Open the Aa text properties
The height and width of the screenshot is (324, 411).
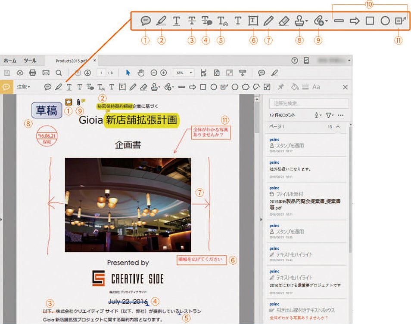tap(316, 87)
